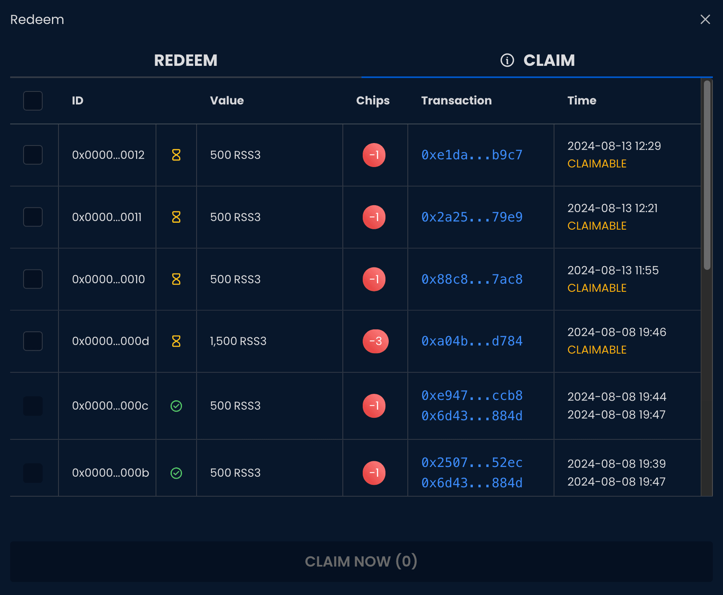Click the Value column header
The height and width of the screenshot is (595, 723).
(227, 100)
